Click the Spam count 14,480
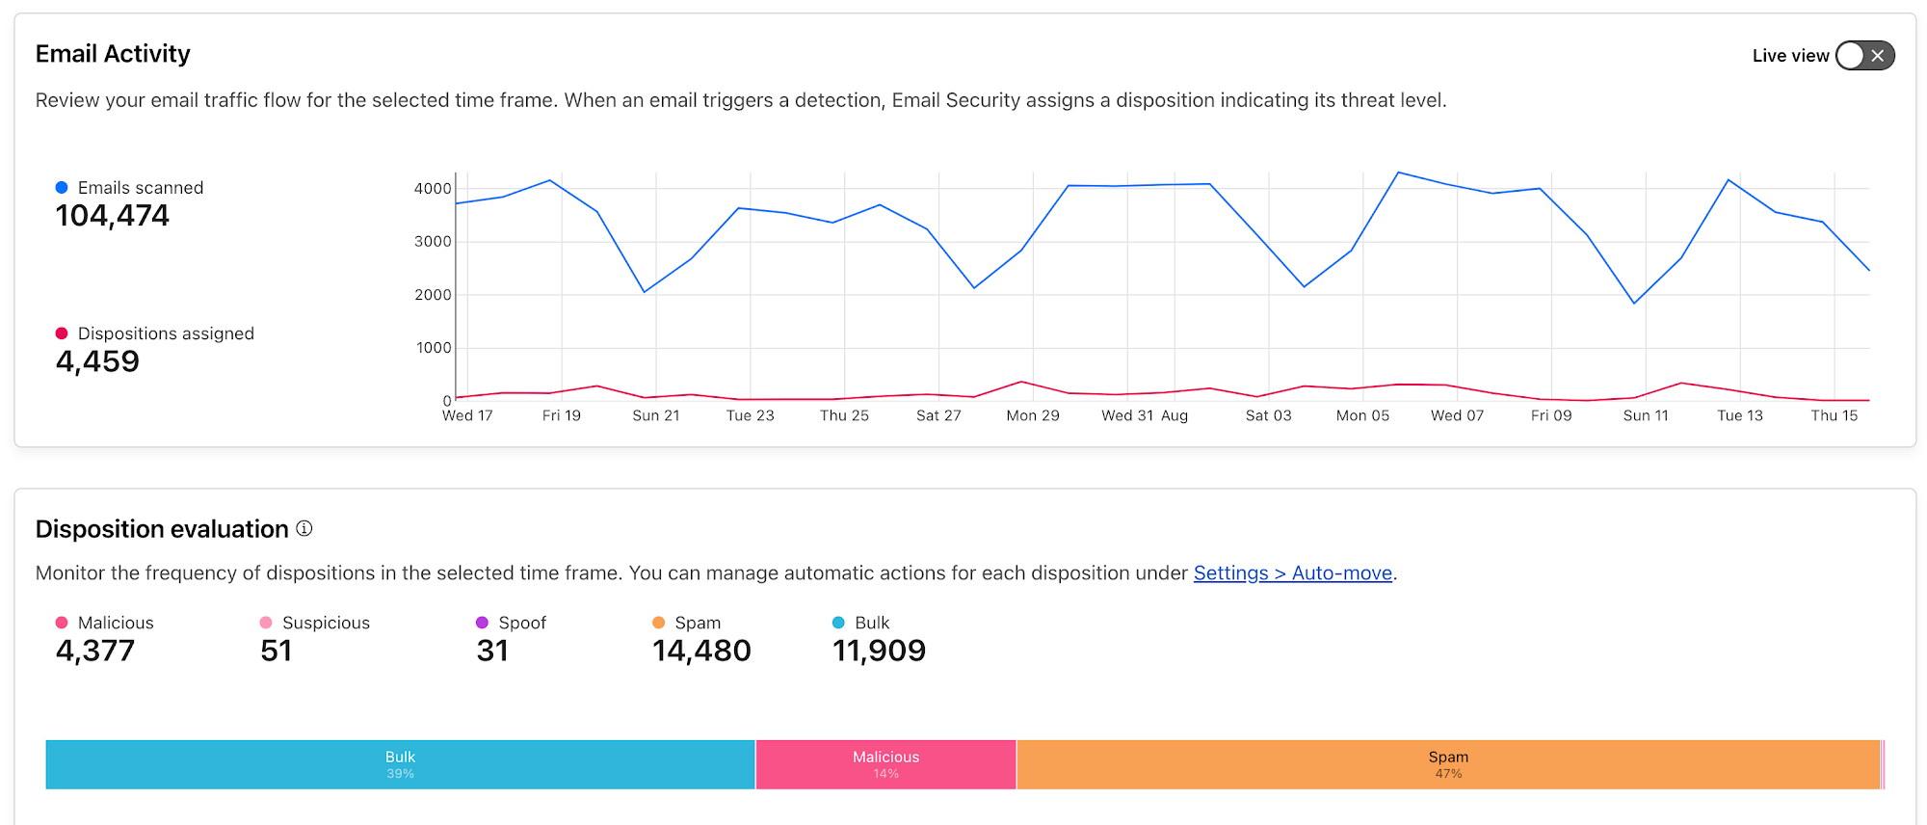The width and height of the screenshot is (1927, 825). click(701, 651)
